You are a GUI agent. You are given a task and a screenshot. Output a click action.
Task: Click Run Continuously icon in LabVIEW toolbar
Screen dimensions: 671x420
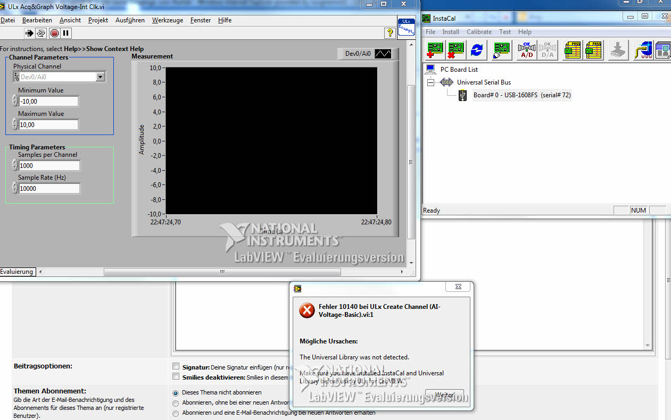pos(42,33)
